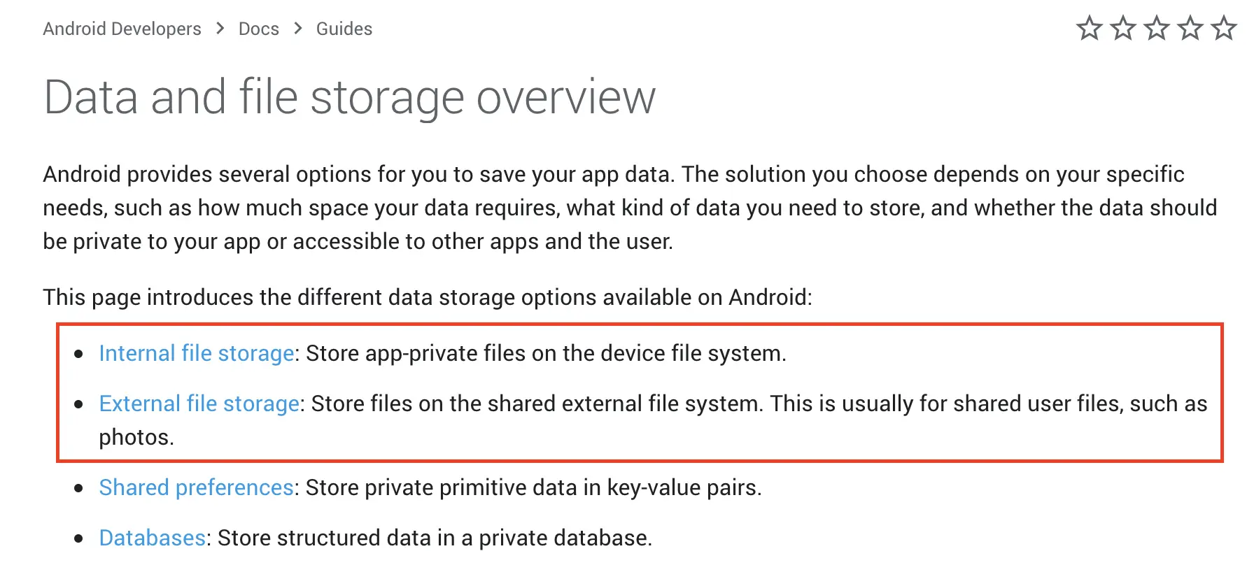The width and height of the screenshot is (1254, 579).
Task: Open the Docs breadcrumb
Action: click(x=258, y=29)
